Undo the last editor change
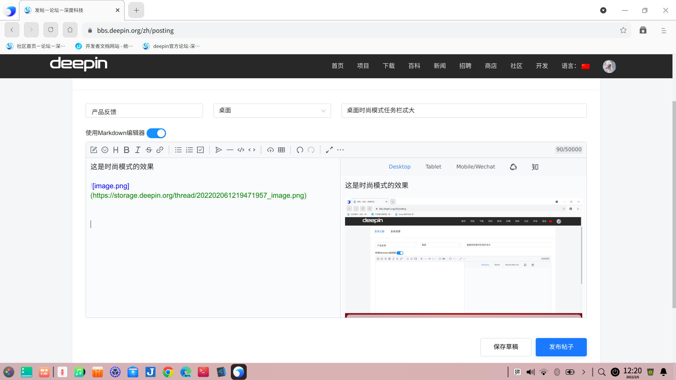The width and height of the screenshot is (676, 380). coord(300,150)
